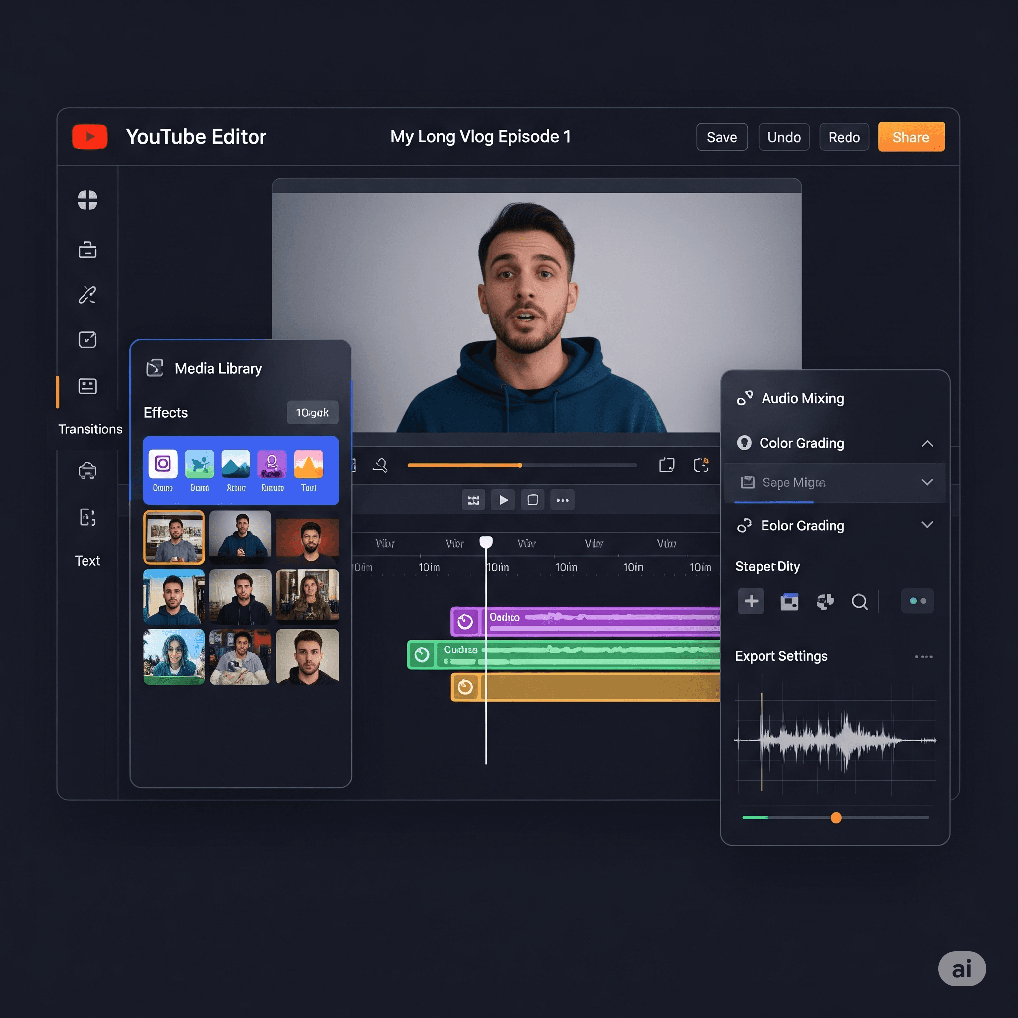Click the Undo button

[783, 137]
